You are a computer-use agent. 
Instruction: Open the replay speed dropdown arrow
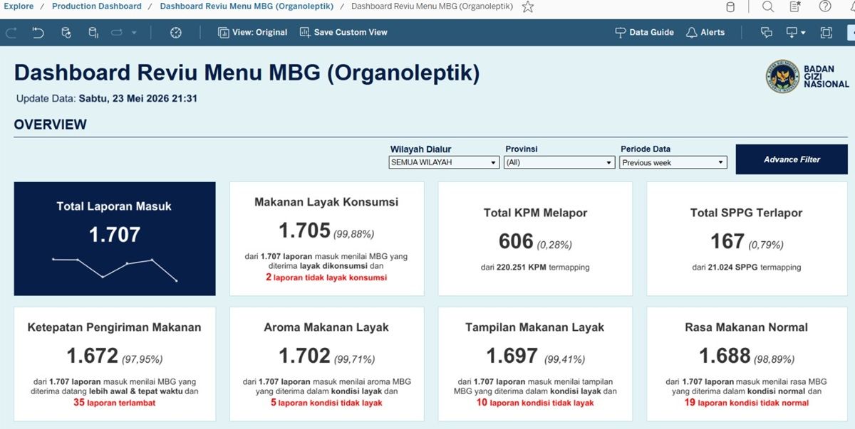click(x=134, y=33)
